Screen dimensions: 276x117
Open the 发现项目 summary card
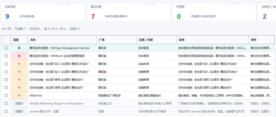pos(42,12)
